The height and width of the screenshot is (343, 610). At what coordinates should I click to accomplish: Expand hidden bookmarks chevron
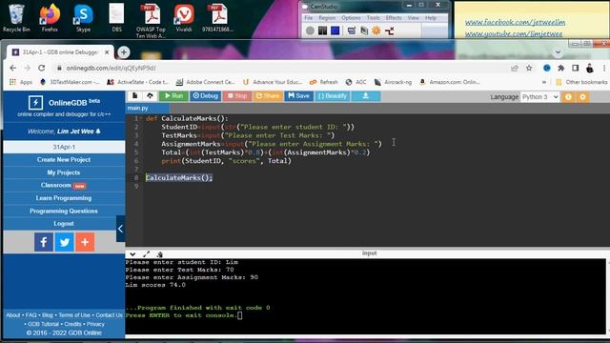(544, 82)
